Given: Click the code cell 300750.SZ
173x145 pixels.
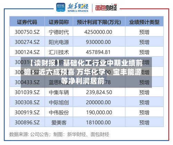Looking at the screenshot, I should tap(27, 32).
